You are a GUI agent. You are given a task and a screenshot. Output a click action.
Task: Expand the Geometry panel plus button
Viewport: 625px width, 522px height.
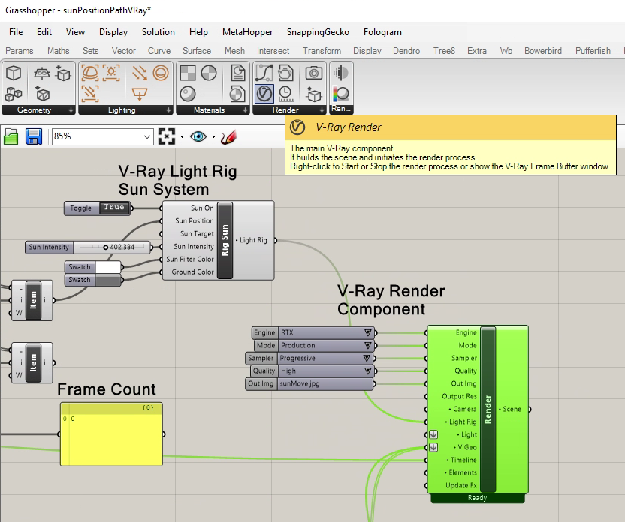[x=71, y=109]
